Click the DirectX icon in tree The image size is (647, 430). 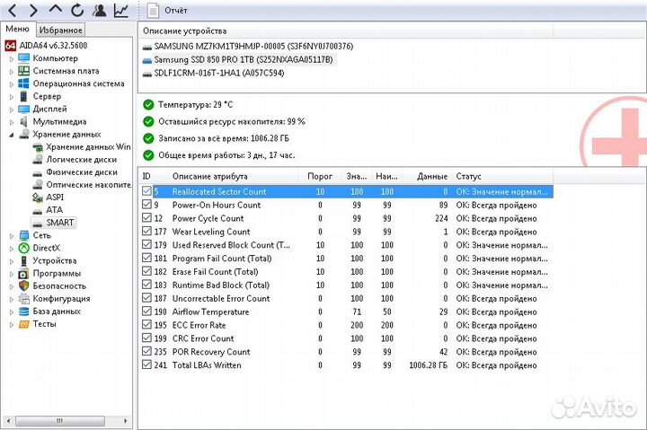[23, 248]
